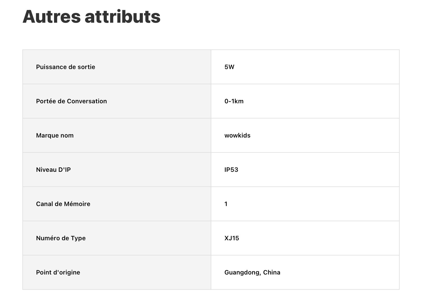Viewport: 422px width, 299px height.
Task: Select the memory channel value "1"
Action: 226,204
